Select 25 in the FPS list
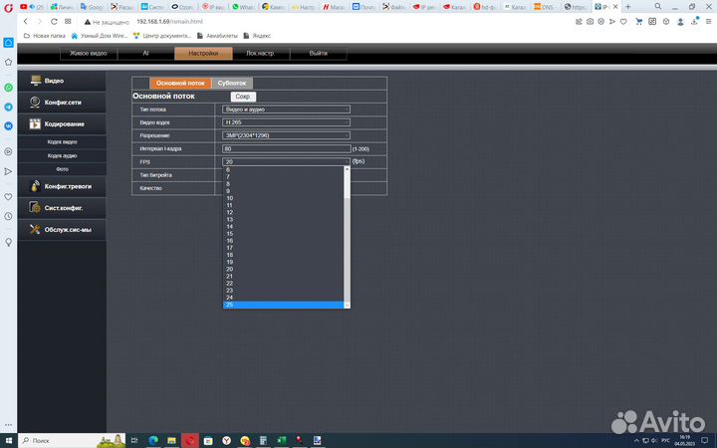 283,305
